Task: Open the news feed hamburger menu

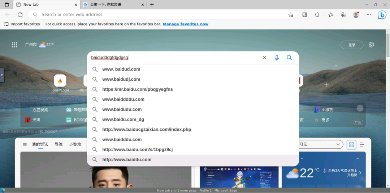Action: 25,144
